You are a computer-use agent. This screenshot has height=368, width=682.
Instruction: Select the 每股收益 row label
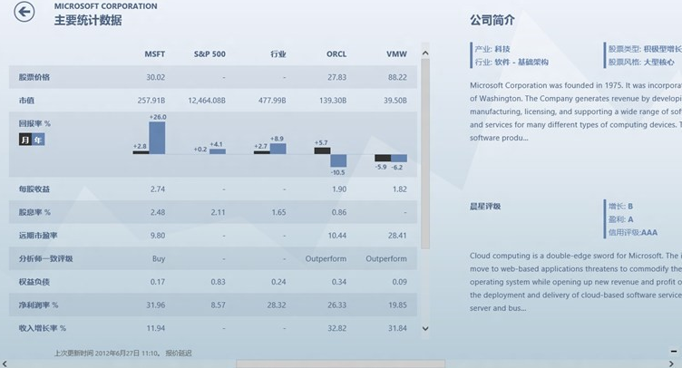point(34,189)
